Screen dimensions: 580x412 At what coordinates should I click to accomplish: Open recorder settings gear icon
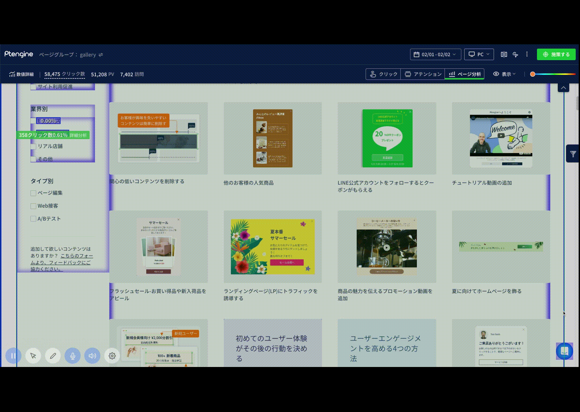coord(112,356)
